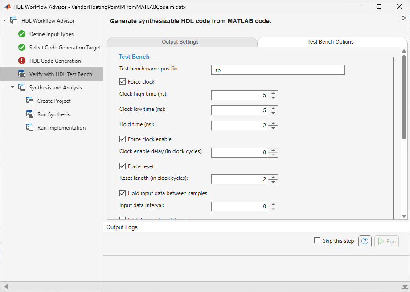Viewport: 410px width, 292px height.
Task: Check the Skip this step checkbox
Action: click(317, 240)
